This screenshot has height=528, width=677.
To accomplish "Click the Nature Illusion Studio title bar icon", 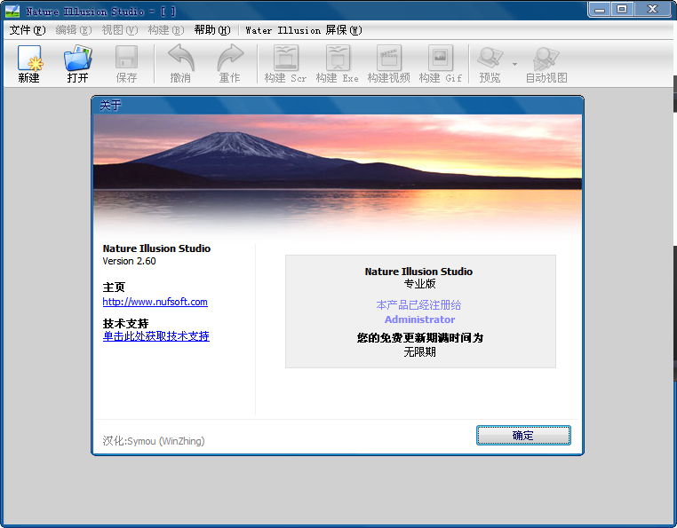I will tap(12, 11).
